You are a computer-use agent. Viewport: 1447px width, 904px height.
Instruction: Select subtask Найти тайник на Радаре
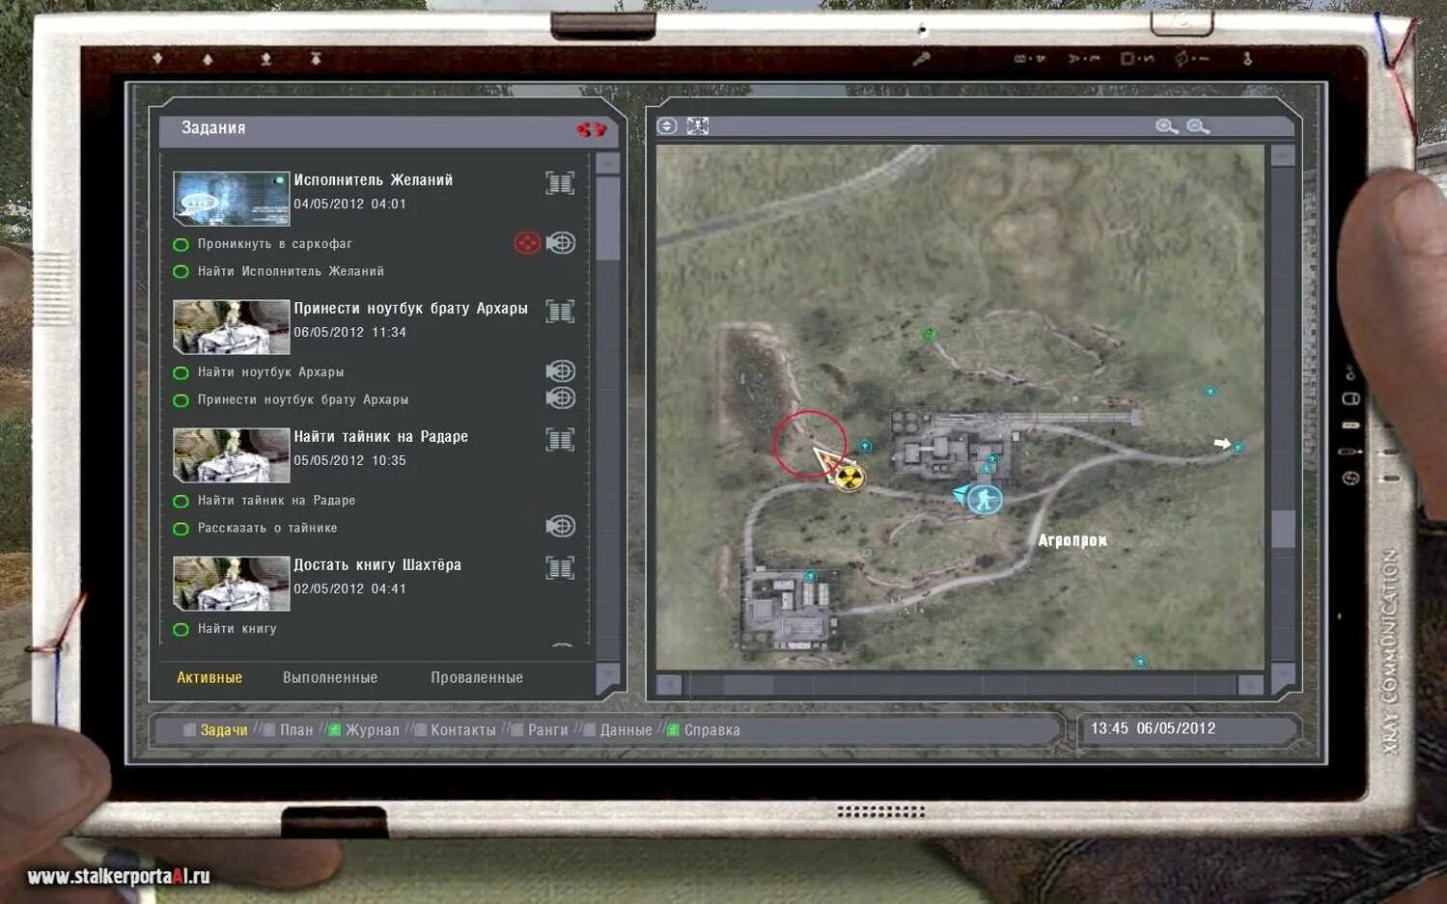tap(276, 501)
